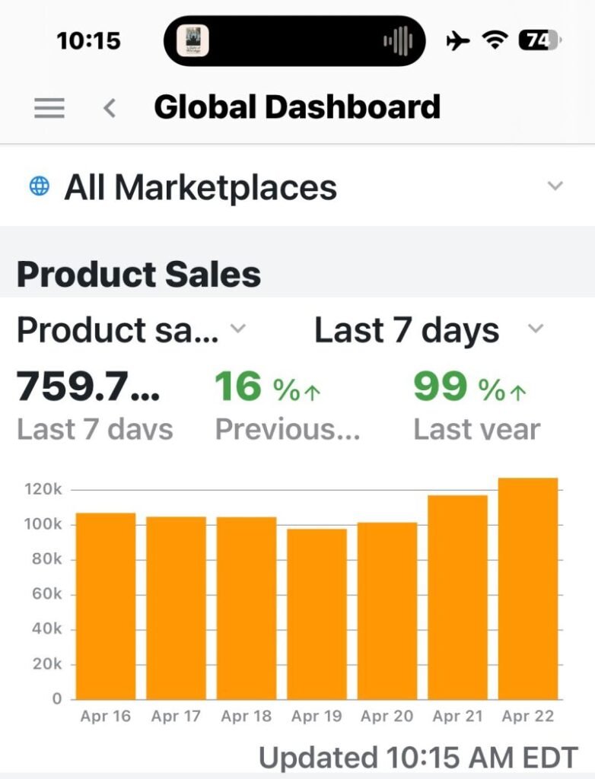Tap the airplane mode status icon
Image resolution: width=595 pixels, height=779 pixels.
458,40
